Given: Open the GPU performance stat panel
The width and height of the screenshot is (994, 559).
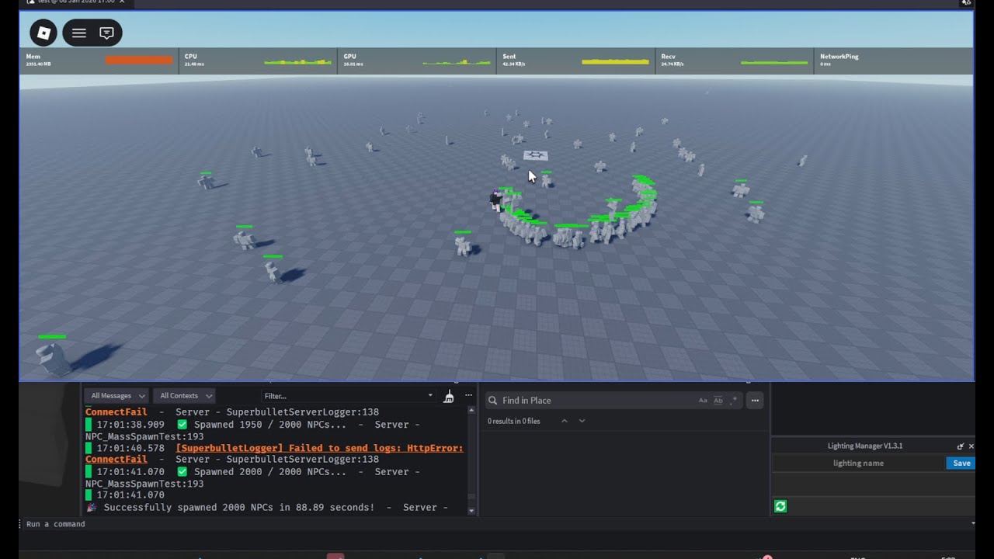Looking at the screenshot, I should pyautogui.click(x=417, y=61).
